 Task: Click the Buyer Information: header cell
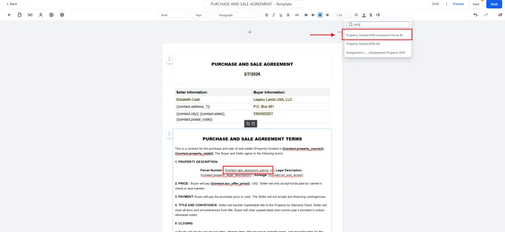point(291,92)
